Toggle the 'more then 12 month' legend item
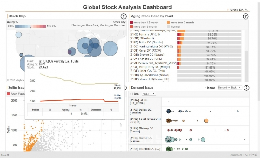260x158 pixels. (144, 23)
